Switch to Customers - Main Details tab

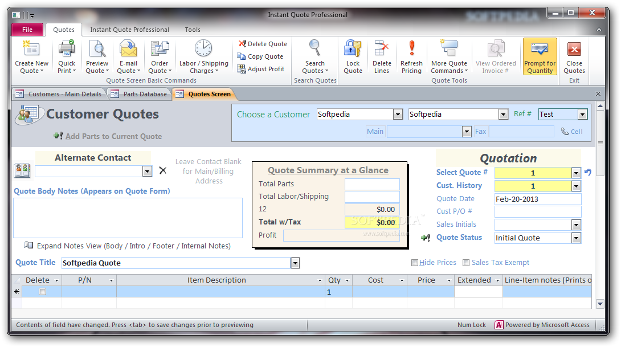59,94
